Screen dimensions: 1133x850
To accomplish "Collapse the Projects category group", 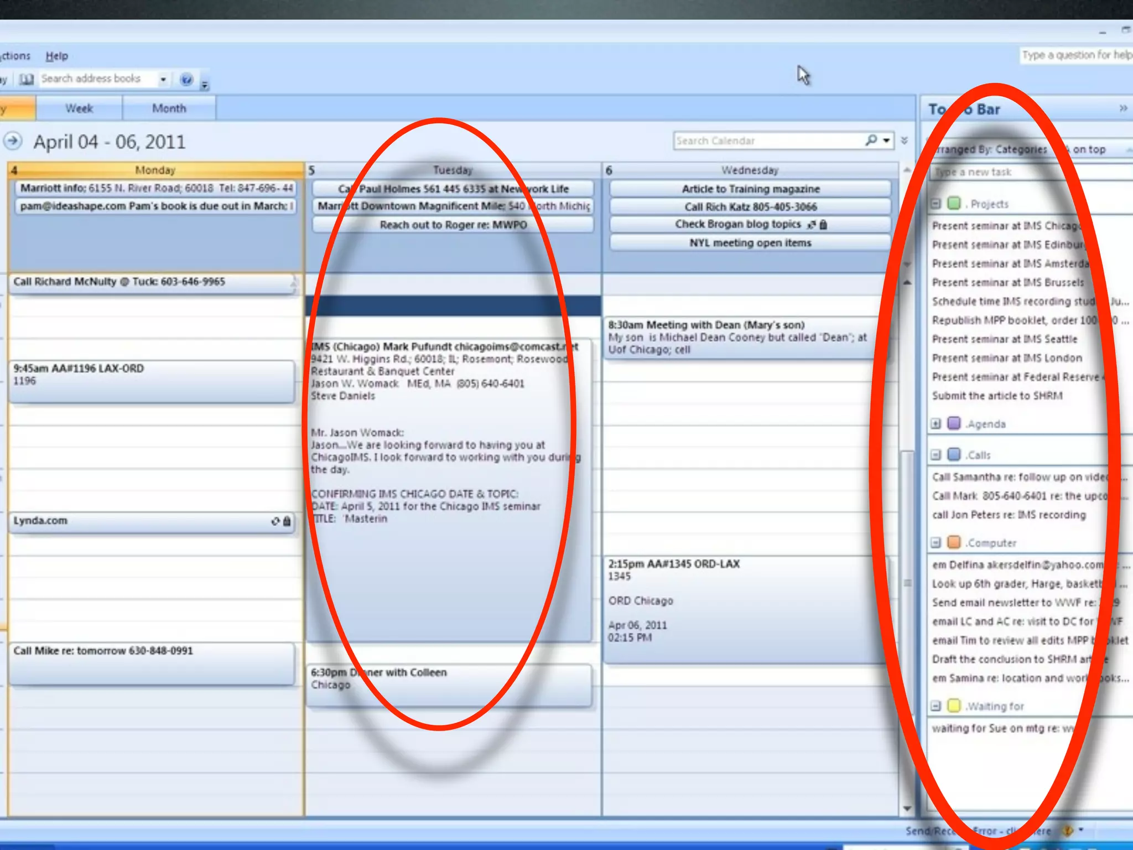I will tap(935, 204).
